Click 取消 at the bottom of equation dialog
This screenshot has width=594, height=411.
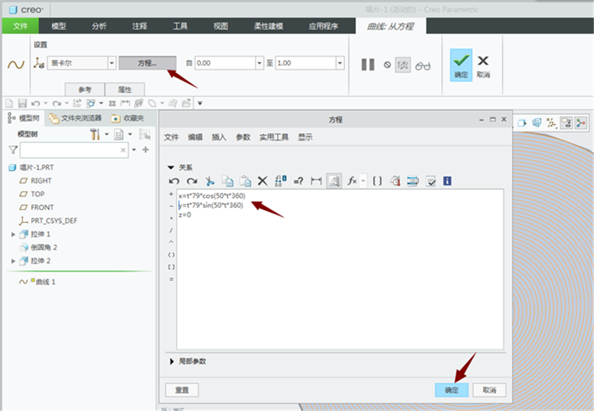[x=489, y=390]
